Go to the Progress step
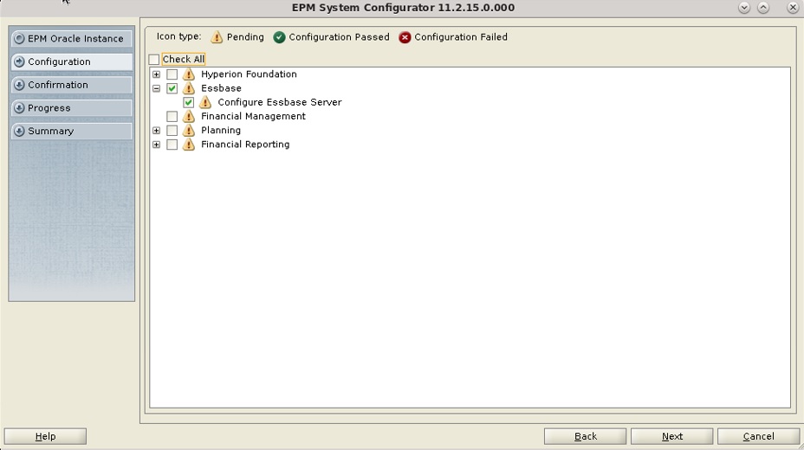The height and width of the screenshot is (450, 804). [71, 107]
